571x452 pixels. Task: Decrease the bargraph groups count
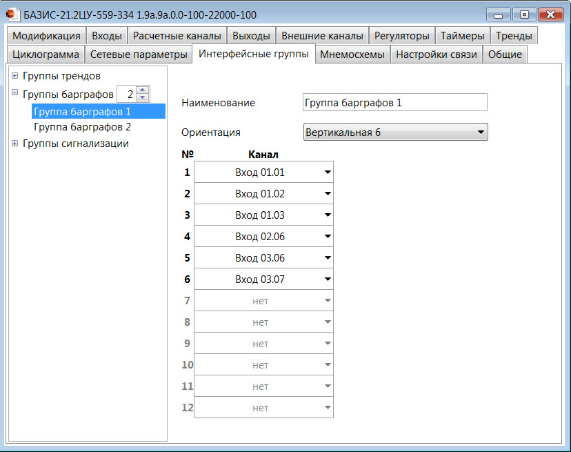[142, 98]
